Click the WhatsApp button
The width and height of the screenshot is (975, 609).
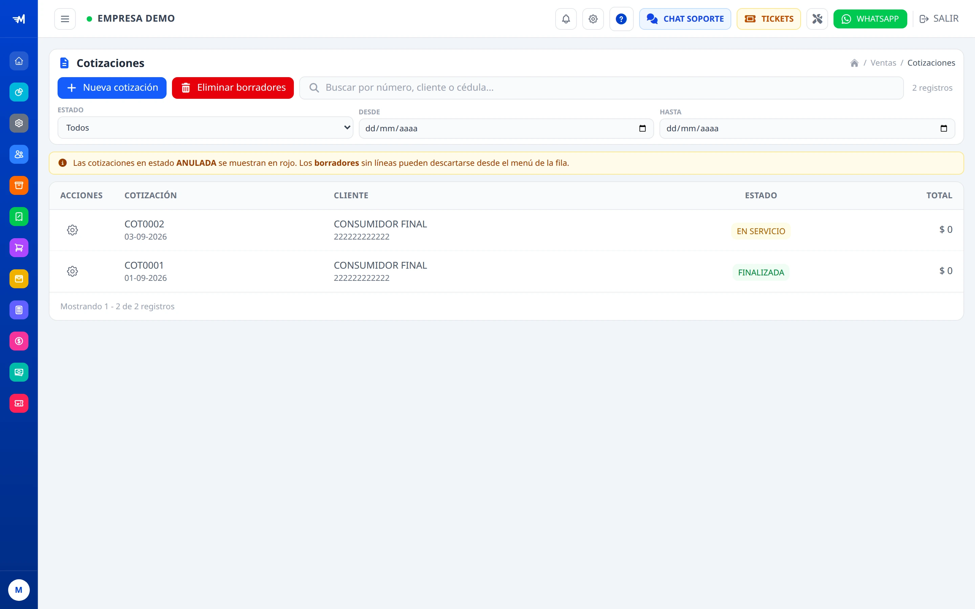(870, 19)
